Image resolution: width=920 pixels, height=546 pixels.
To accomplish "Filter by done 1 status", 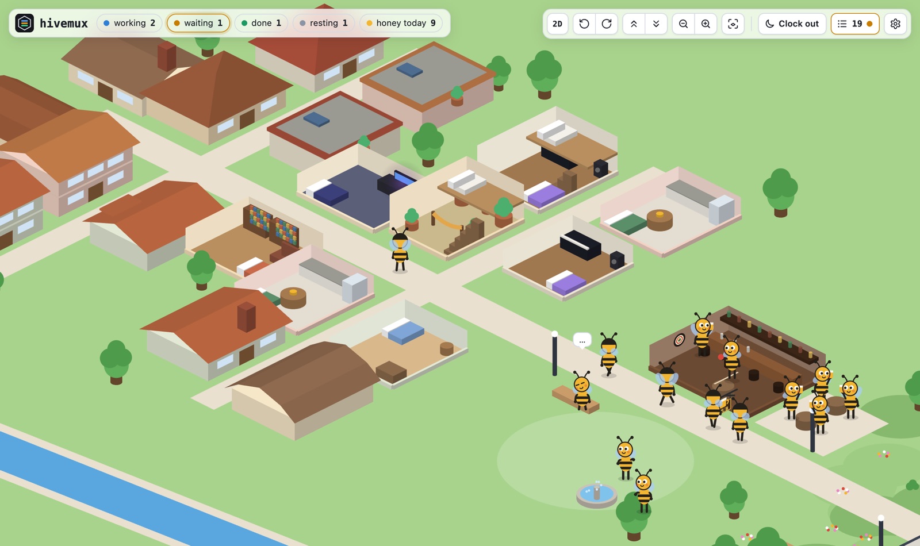I will coord(261,23).
